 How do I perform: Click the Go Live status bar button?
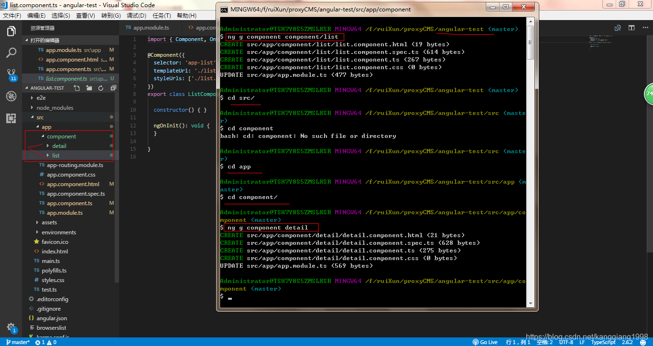485,342
